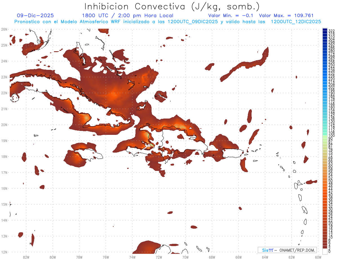Click the "80W" longitude label
This screenshot has width=338, height=261.
pos(53,257)
